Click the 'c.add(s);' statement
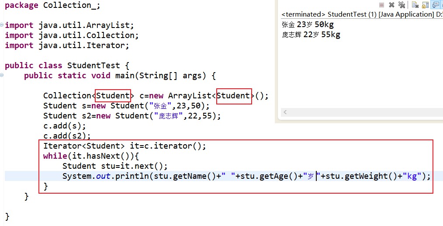This screenshot has width=443, height=226. [x=64, y=126]
